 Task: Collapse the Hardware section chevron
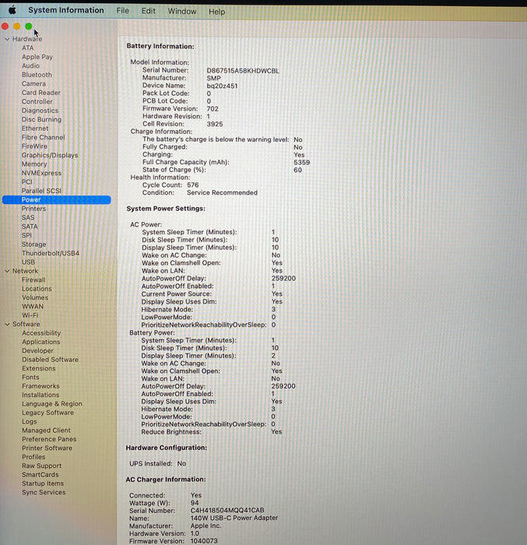(x=7, y=39)
